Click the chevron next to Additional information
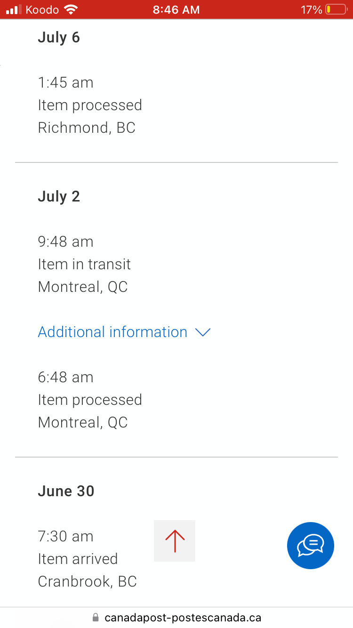Image resolution: width=353 pixels, height=628 pixels. coord(202,332)
